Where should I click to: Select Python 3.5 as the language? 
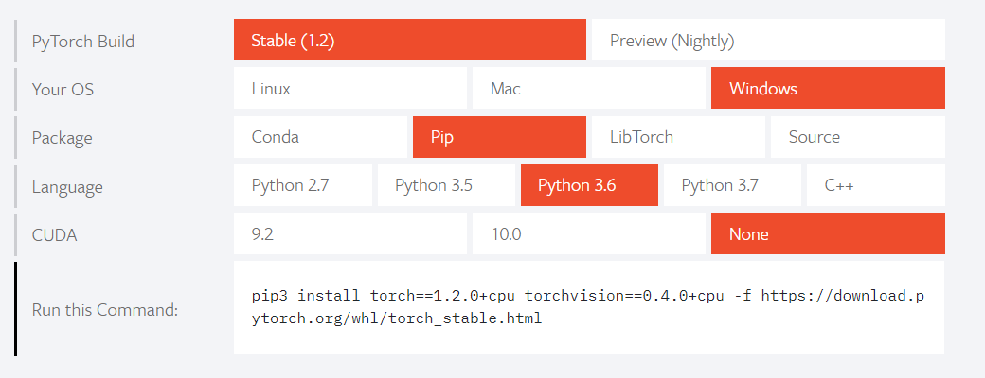pyautogui.click(x=446, y=185)
